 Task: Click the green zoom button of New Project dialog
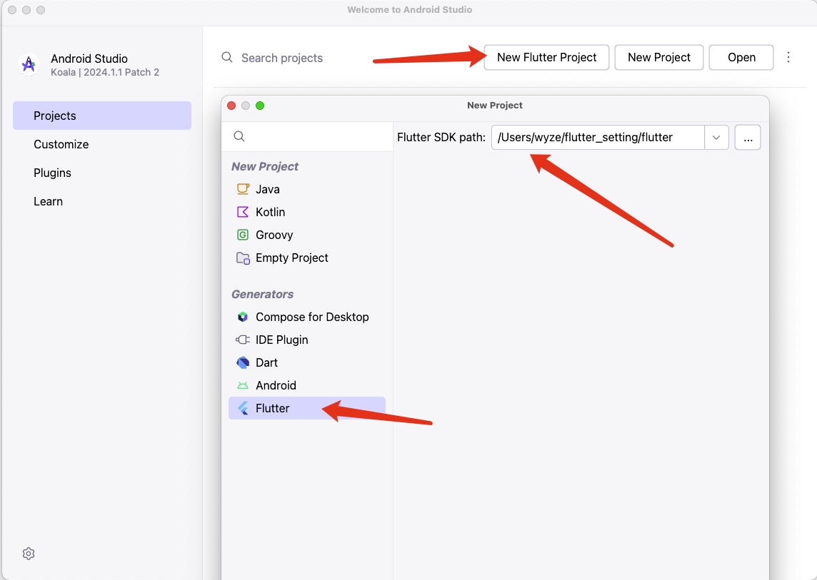(x=260, y=106)
